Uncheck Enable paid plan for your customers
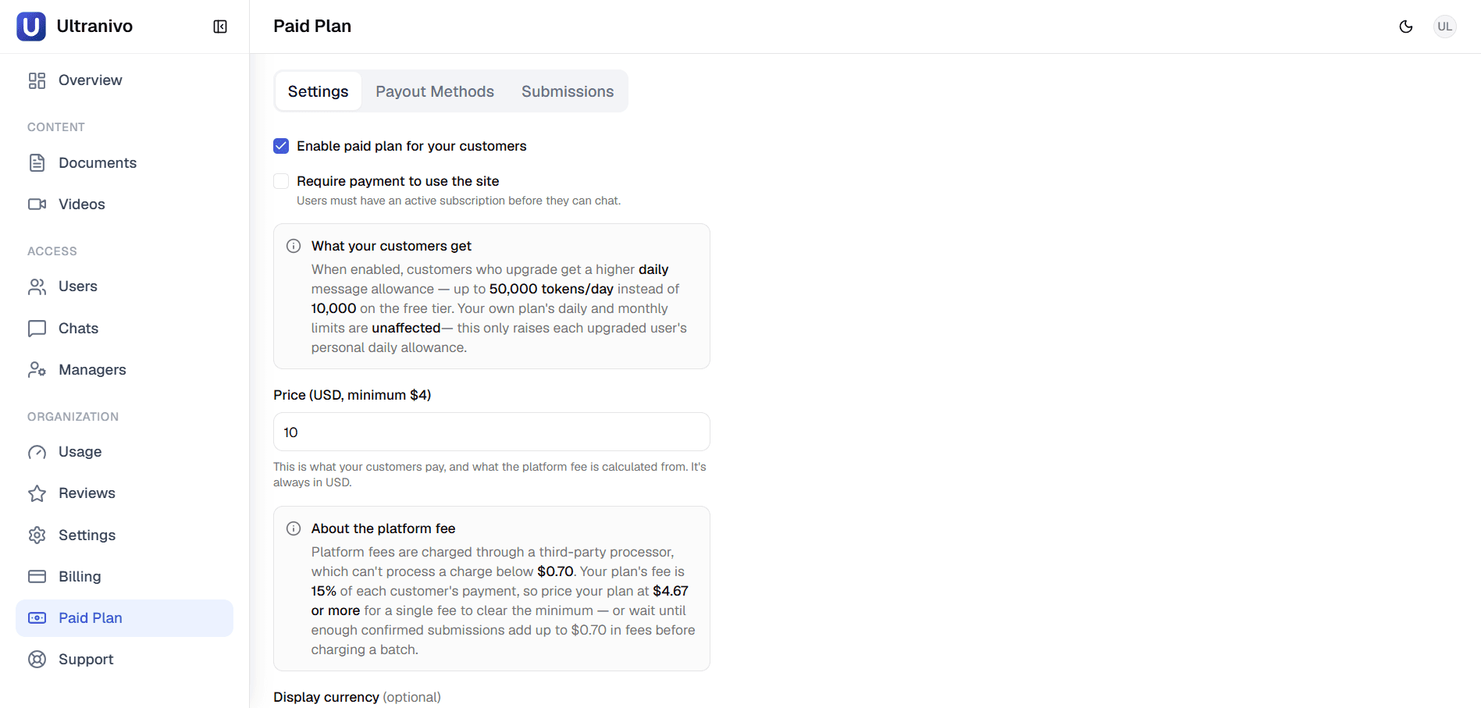This screenshot has width=1481, height=708. [281, 146]
